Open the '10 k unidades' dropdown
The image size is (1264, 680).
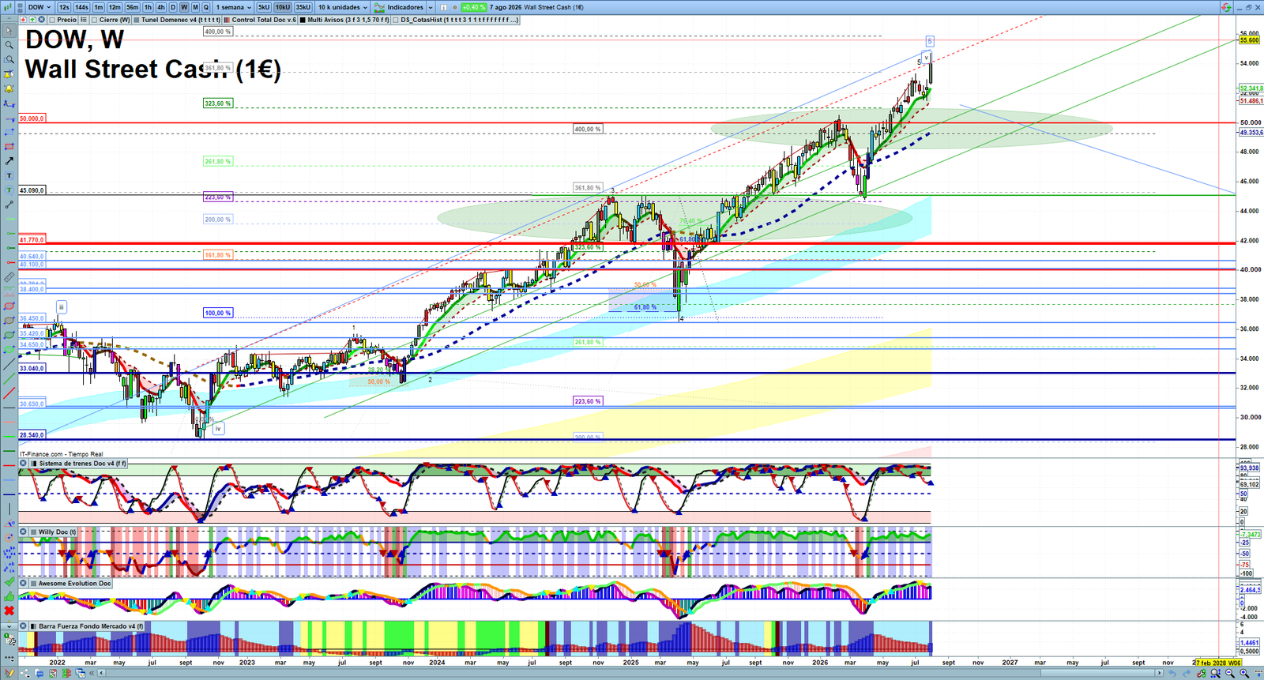(x=343, y=7)
